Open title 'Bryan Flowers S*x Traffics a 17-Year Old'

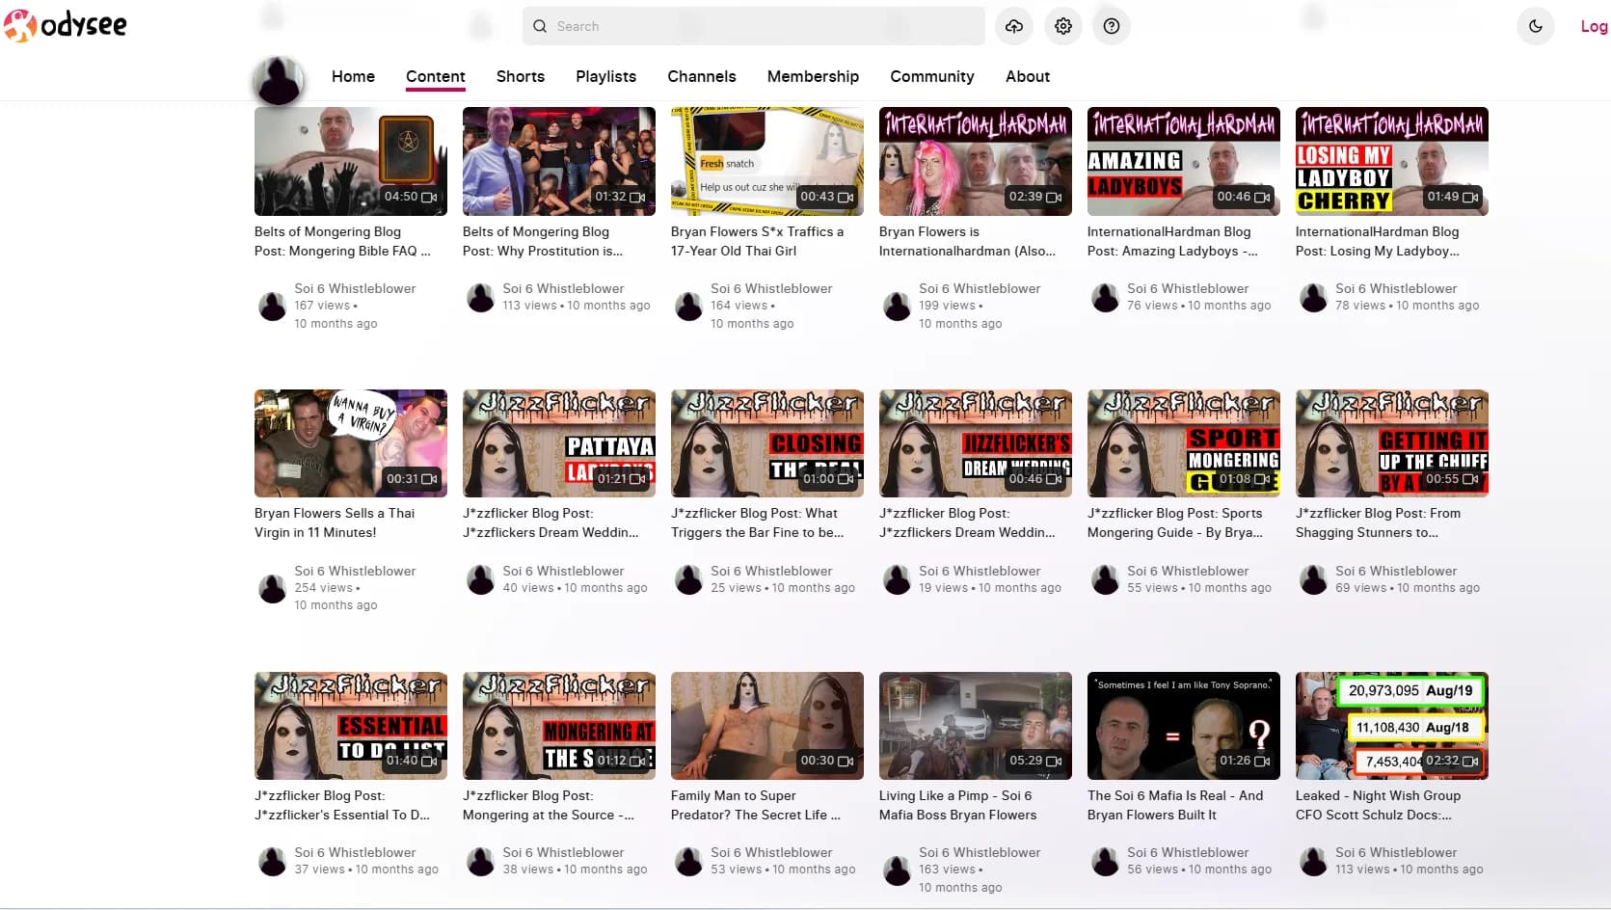tap(757, 241)
